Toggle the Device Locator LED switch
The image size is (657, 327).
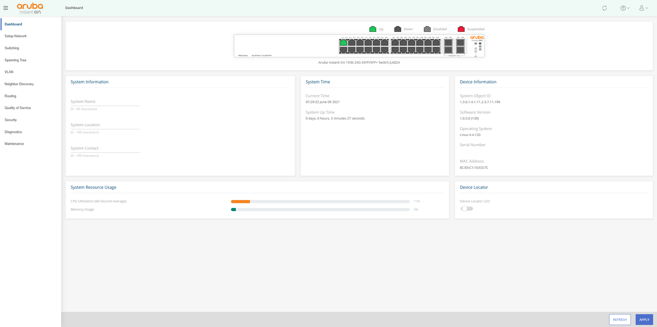tap(467, 209)
